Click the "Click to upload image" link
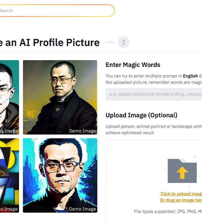 point(181,194)
